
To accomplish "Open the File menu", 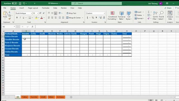I will (5, 8).
